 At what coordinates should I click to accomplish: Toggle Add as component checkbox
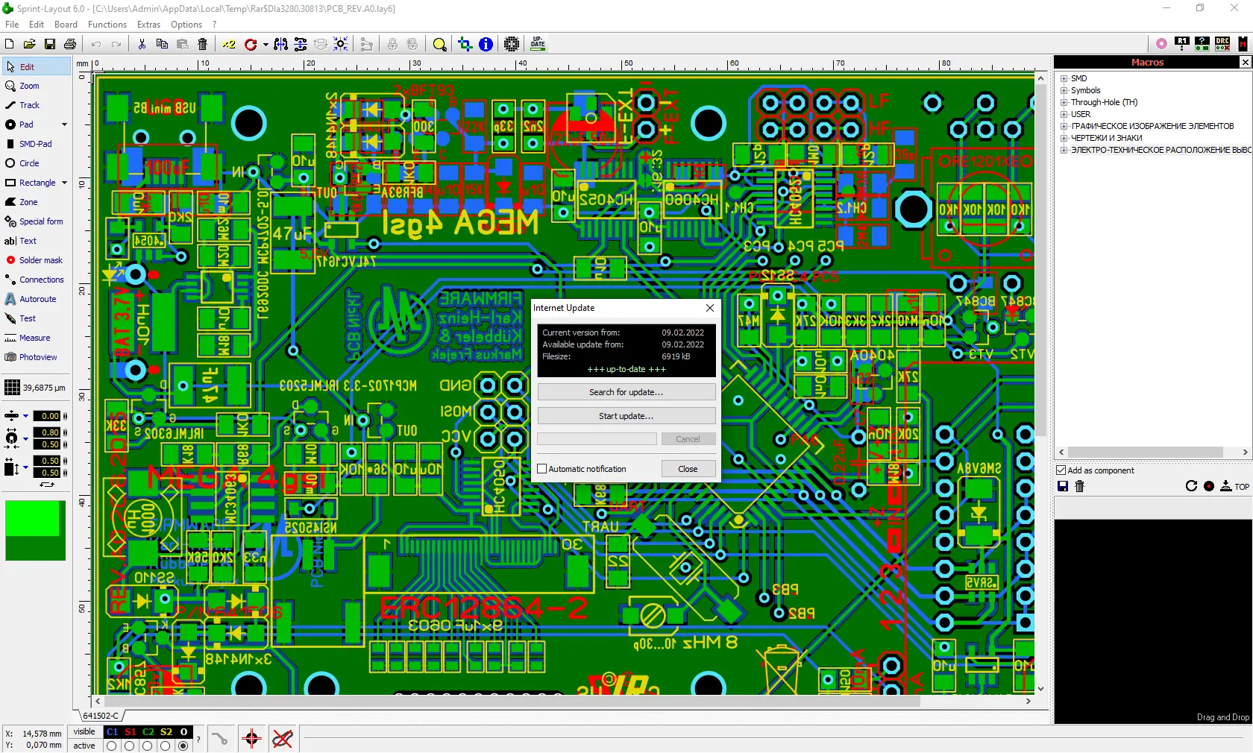pyautogui.click(x=1061, y=470)
